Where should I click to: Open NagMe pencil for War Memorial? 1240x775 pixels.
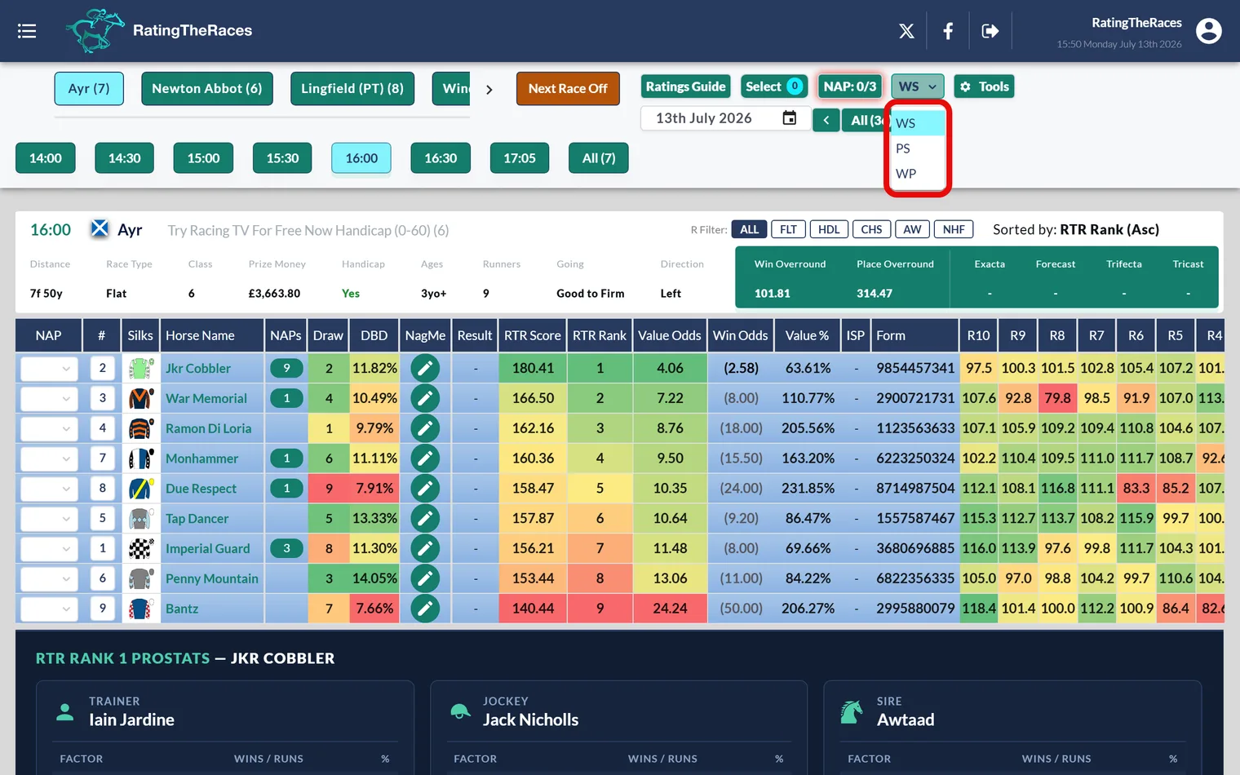pos(425,398)
